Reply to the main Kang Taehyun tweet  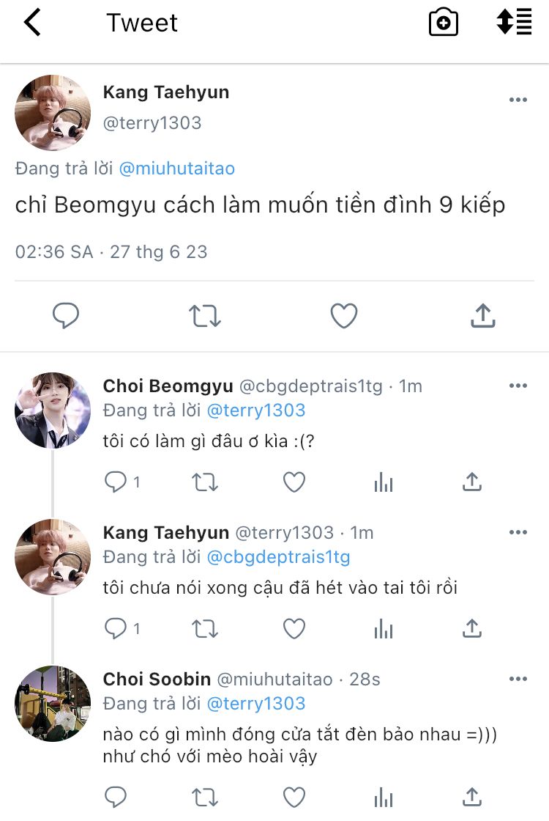click(66, 316)
